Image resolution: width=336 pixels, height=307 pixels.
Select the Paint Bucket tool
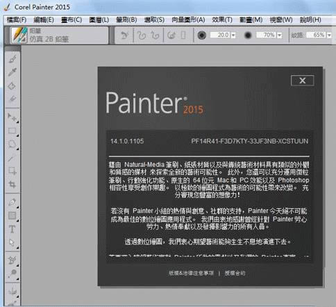click(x=12, y=85)
